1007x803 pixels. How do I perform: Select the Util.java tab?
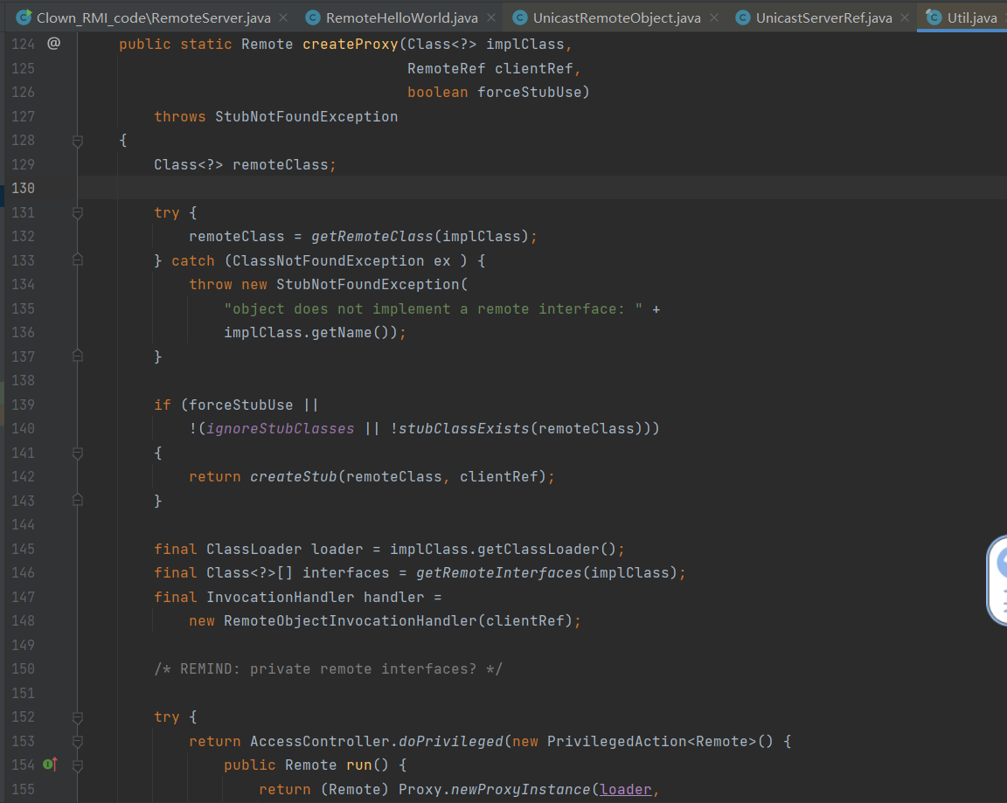(971, 17)
